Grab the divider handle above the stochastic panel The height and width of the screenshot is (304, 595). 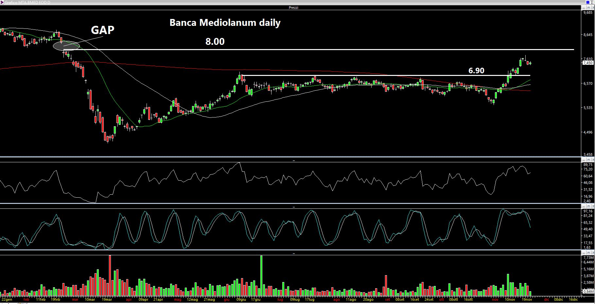point(293,207)
